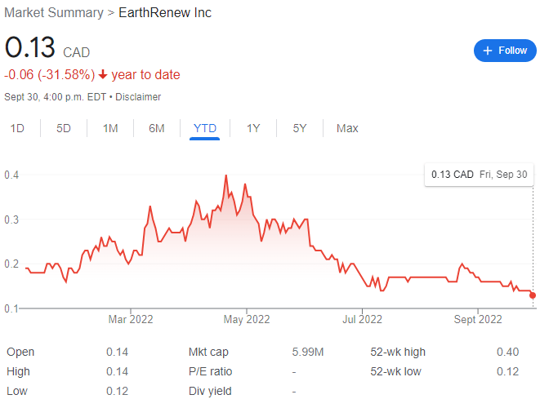Select the YTD tab
The height and width of the screenshot is (408, 540).
(x=205, y=128)
